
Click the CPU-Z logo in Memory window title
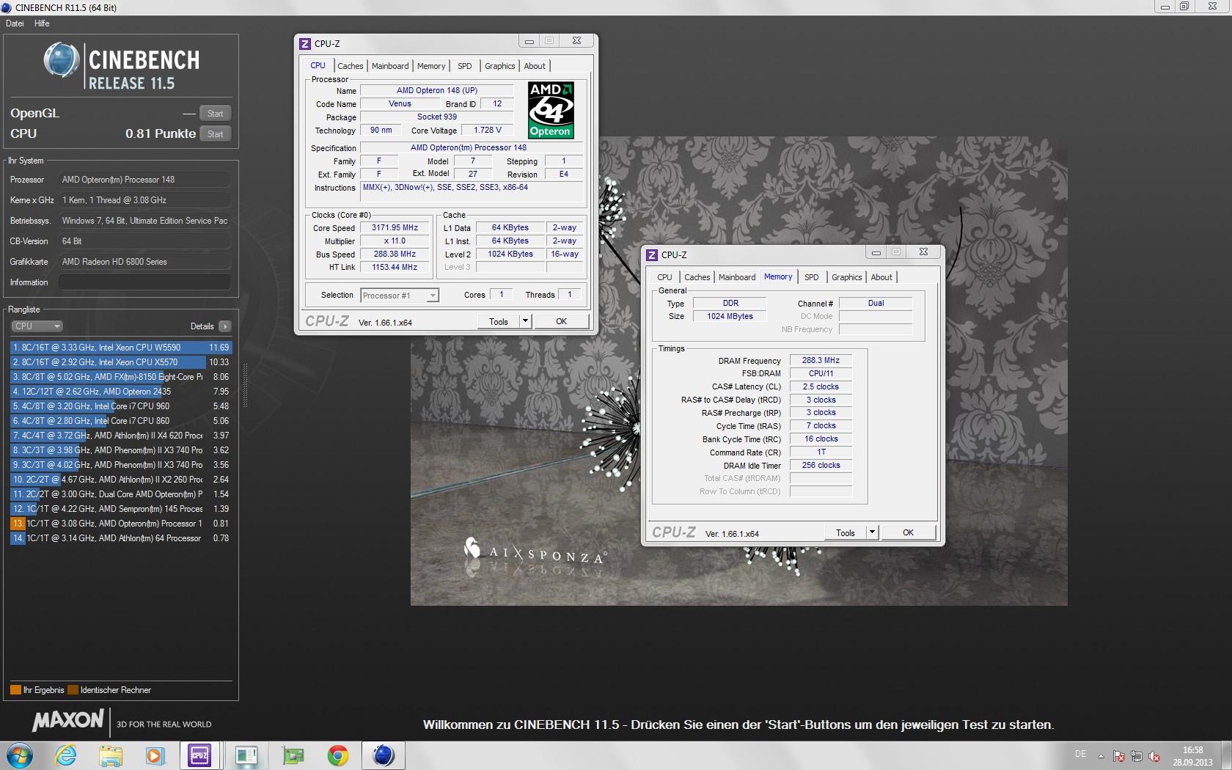tap(652, 255)
